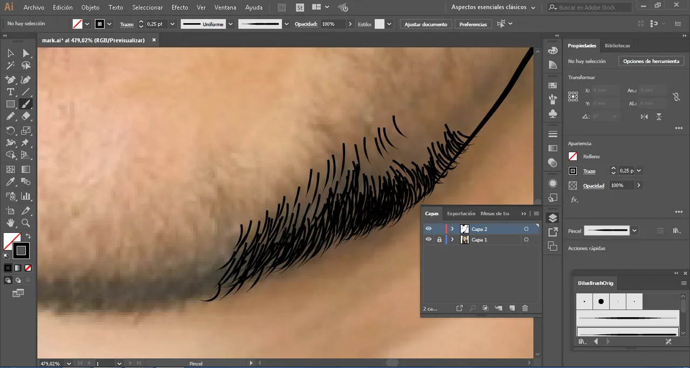Open Pincel brush dropdown in Propiedades
Screen dimensions: 690x368
pos(634,231)
